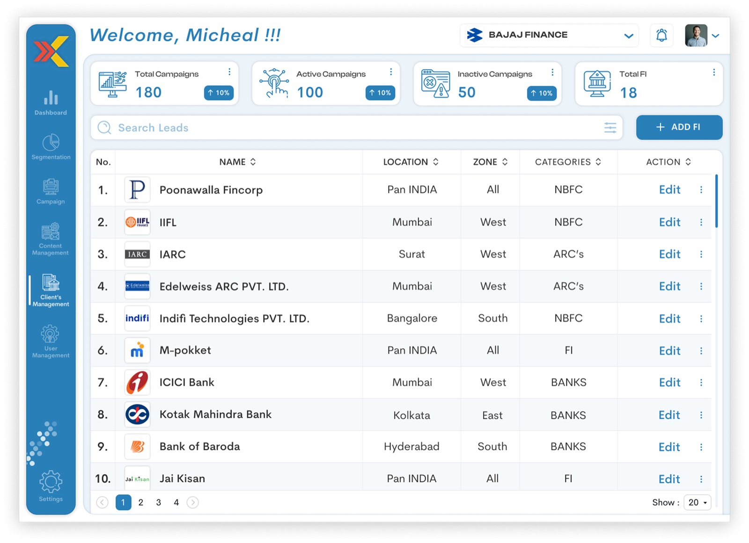
Task: Click Total Campaigns 10% increase badge
Action: click(219, 93)
